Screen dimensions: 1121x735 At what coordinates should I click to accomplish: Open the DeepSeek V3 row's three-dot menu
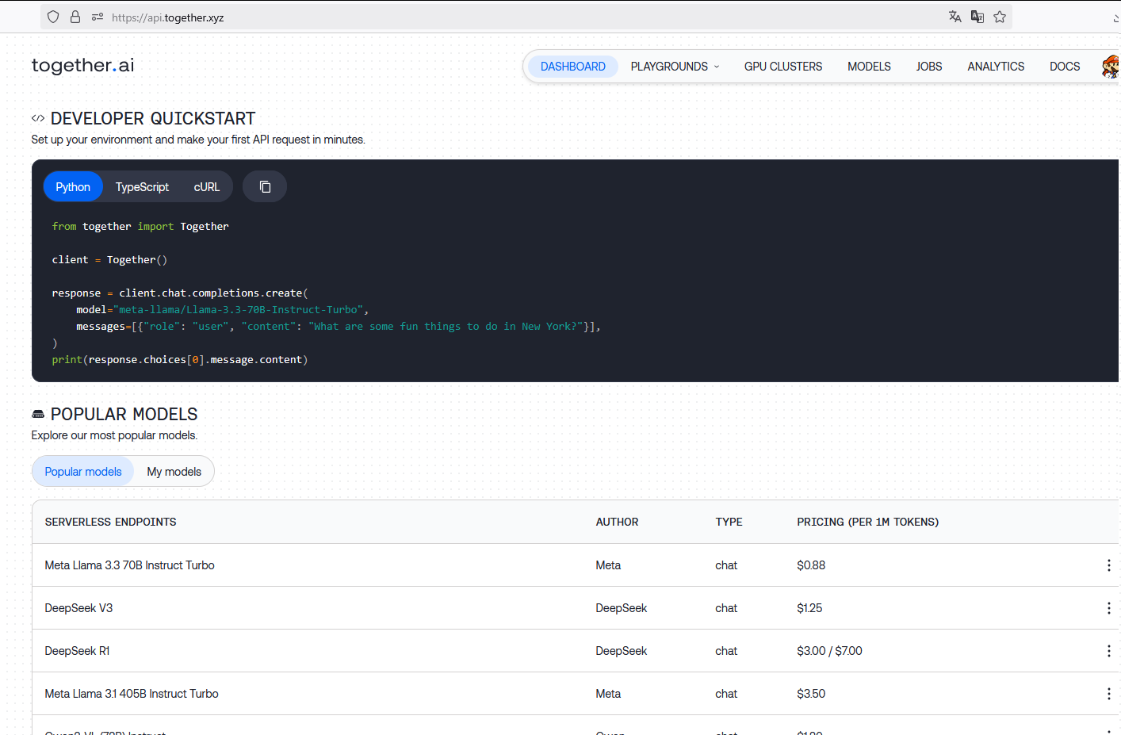pyautogui.click(x=1108, y=608)
